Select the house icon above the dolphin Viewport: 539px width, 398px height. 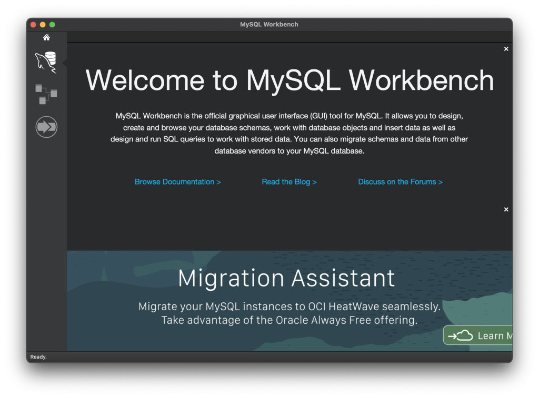pyautogui.click(x=46, y=37)
